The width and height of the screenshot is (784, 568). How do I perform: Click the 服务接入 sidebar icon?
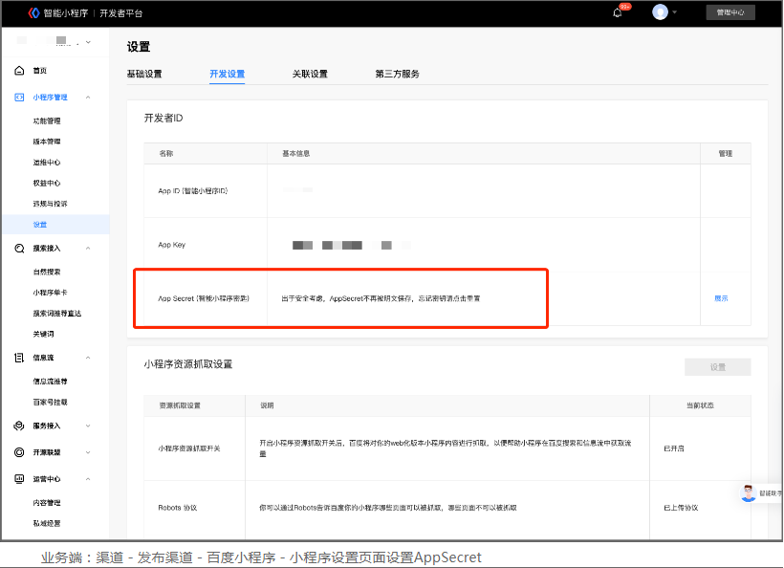(19, 426)
